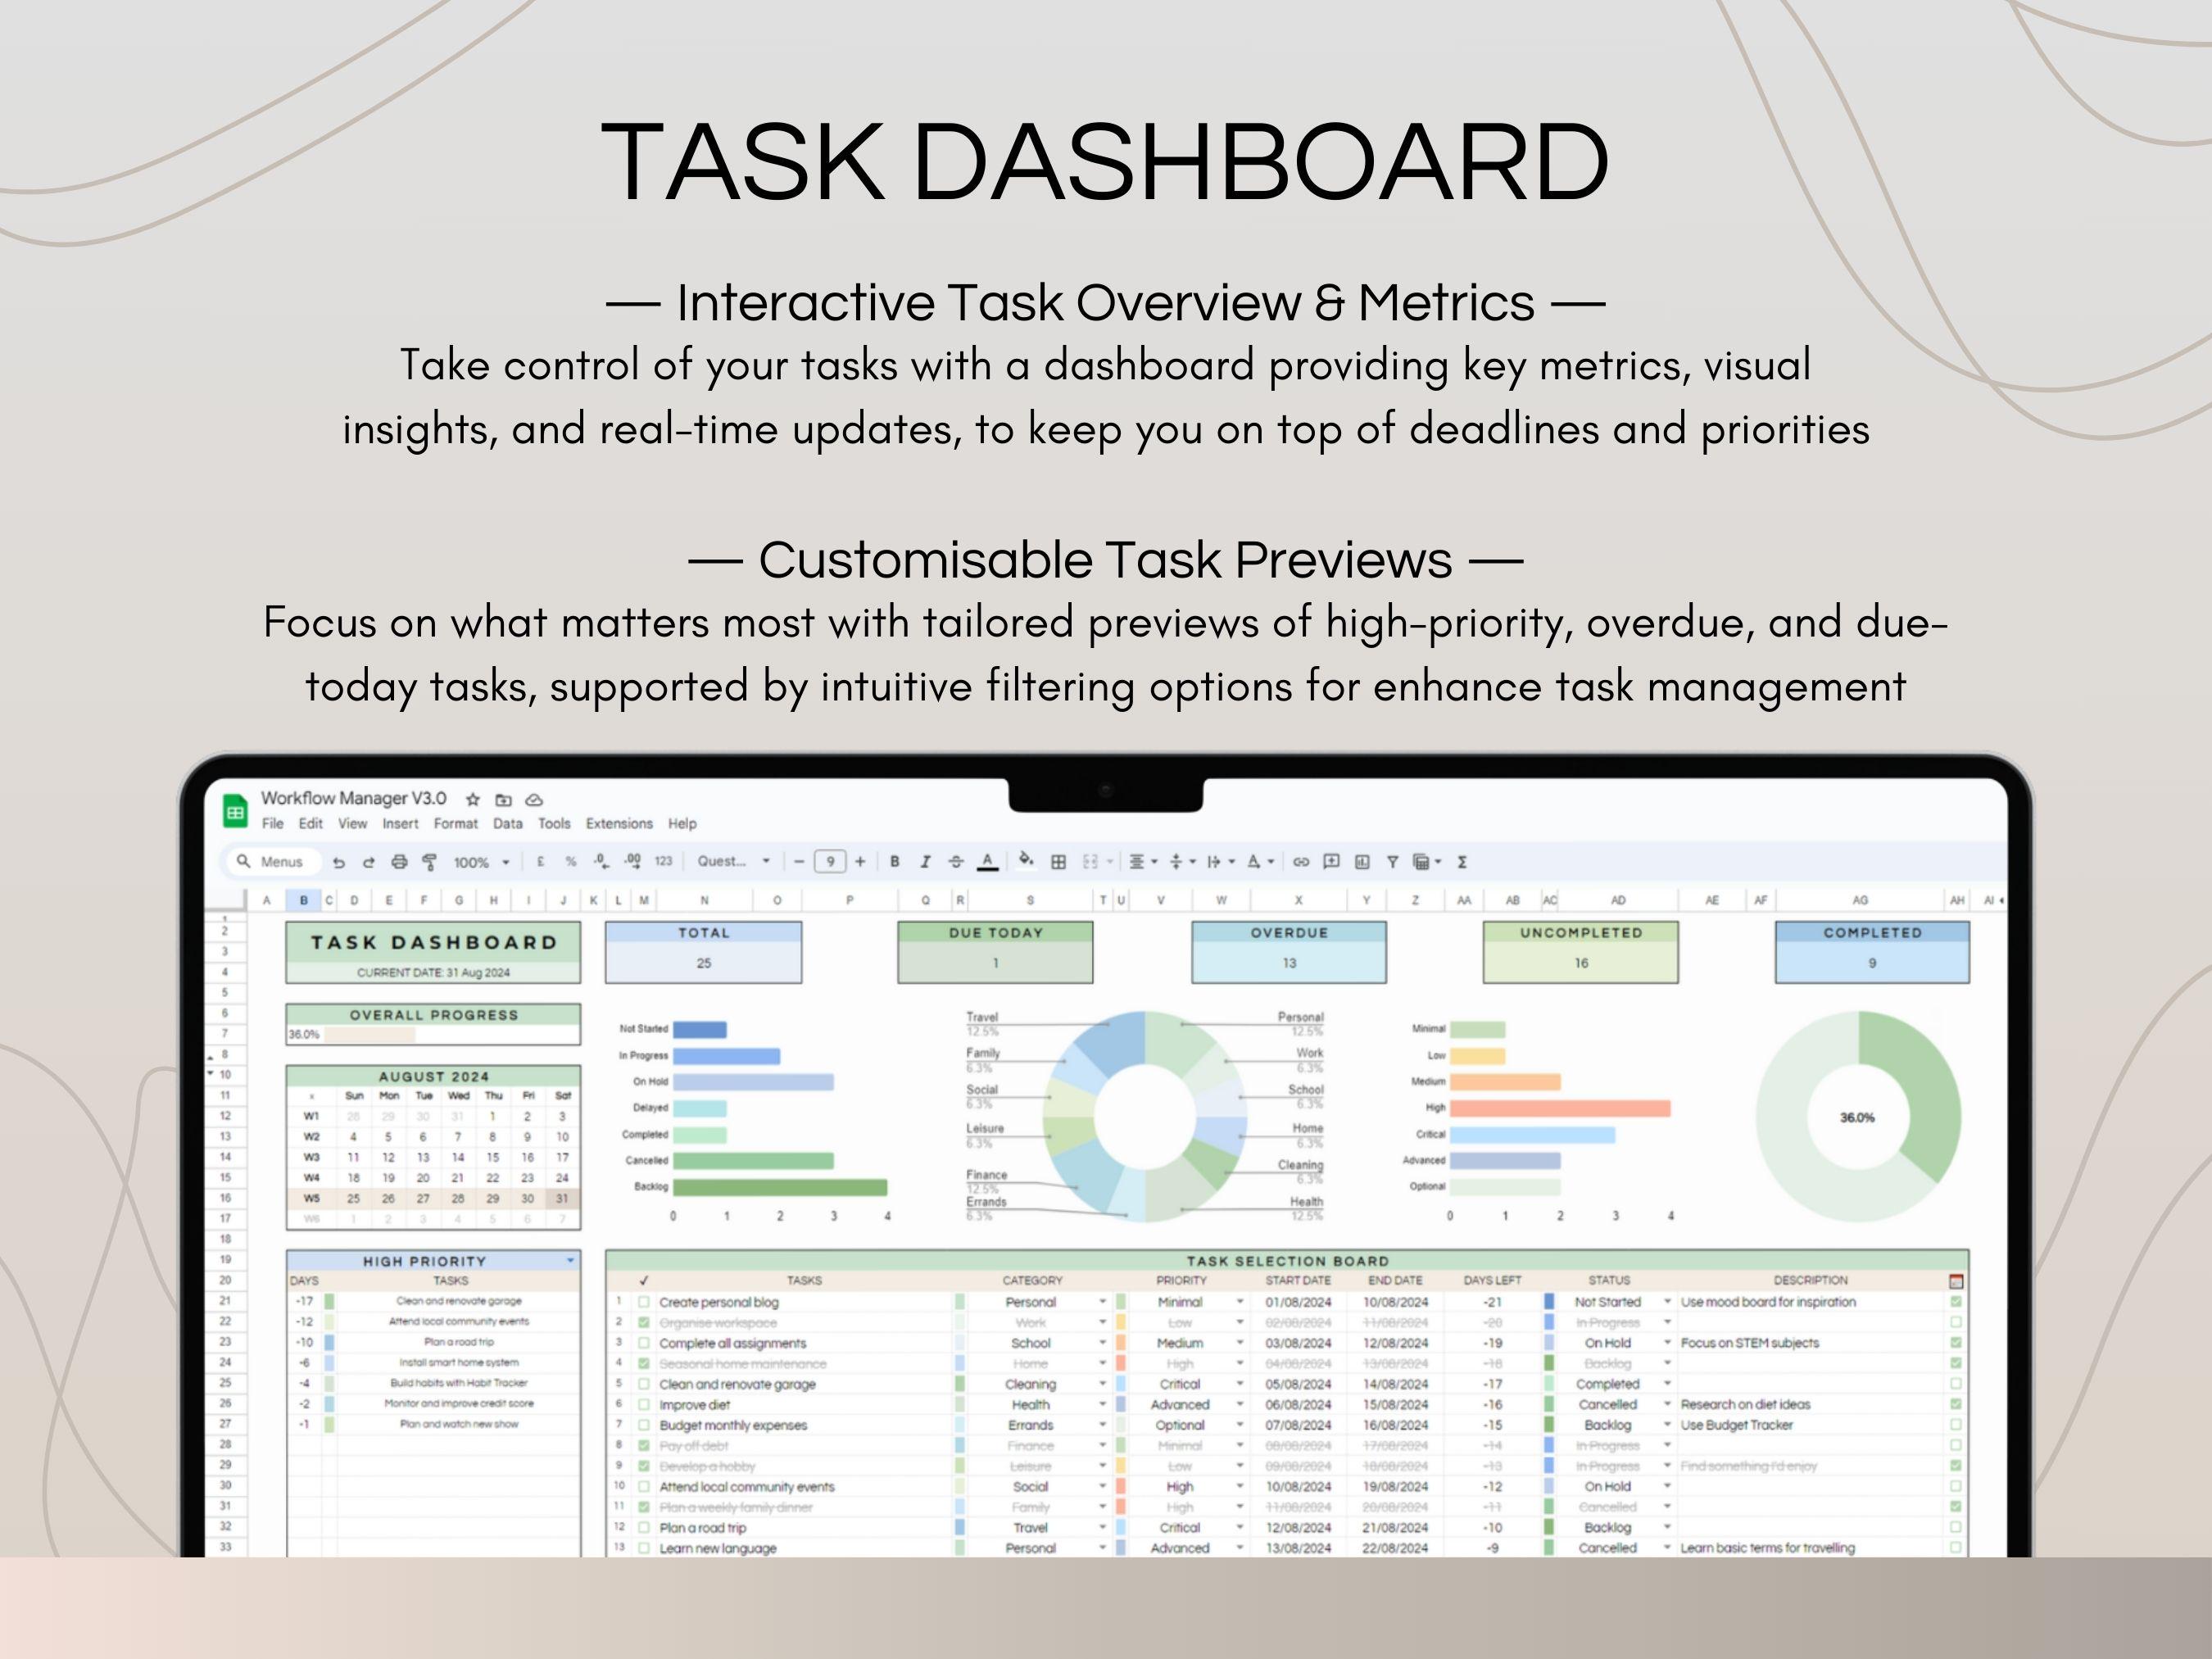The width and height of the screenshot is (2212, 1659).
Task: Tick the Improve diet checkbox
Action: click(x=644, y=1405)
